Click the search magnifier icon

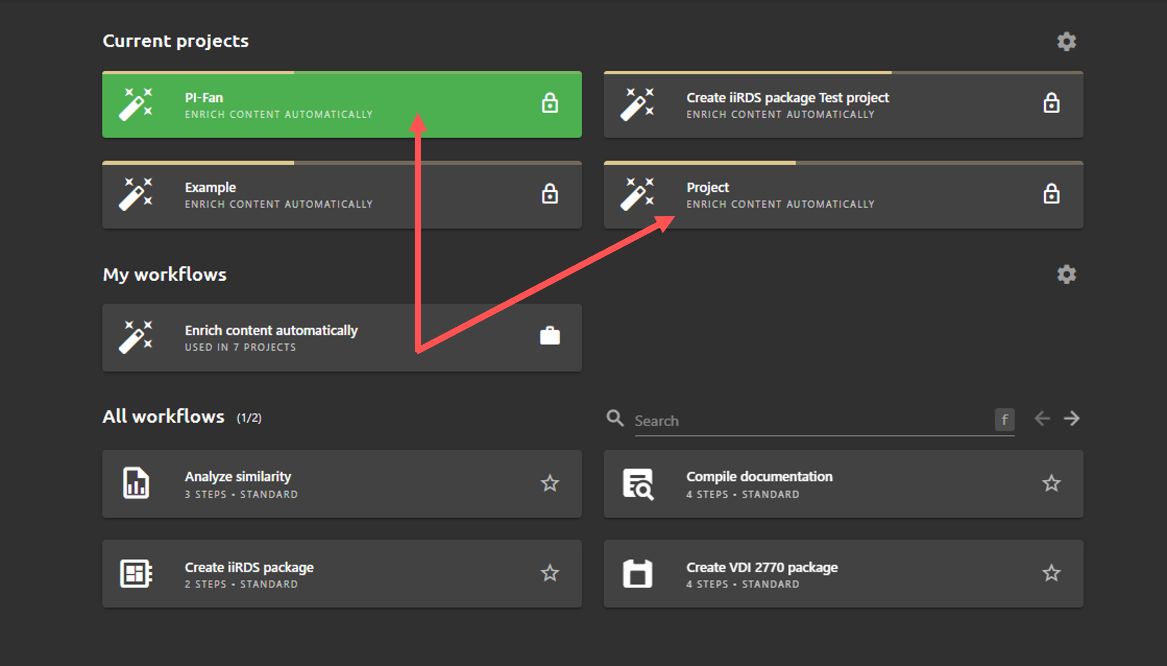(615, 418)
